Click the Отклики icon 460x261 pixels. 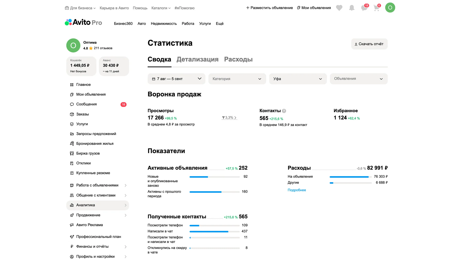click(x=72, y=163)
